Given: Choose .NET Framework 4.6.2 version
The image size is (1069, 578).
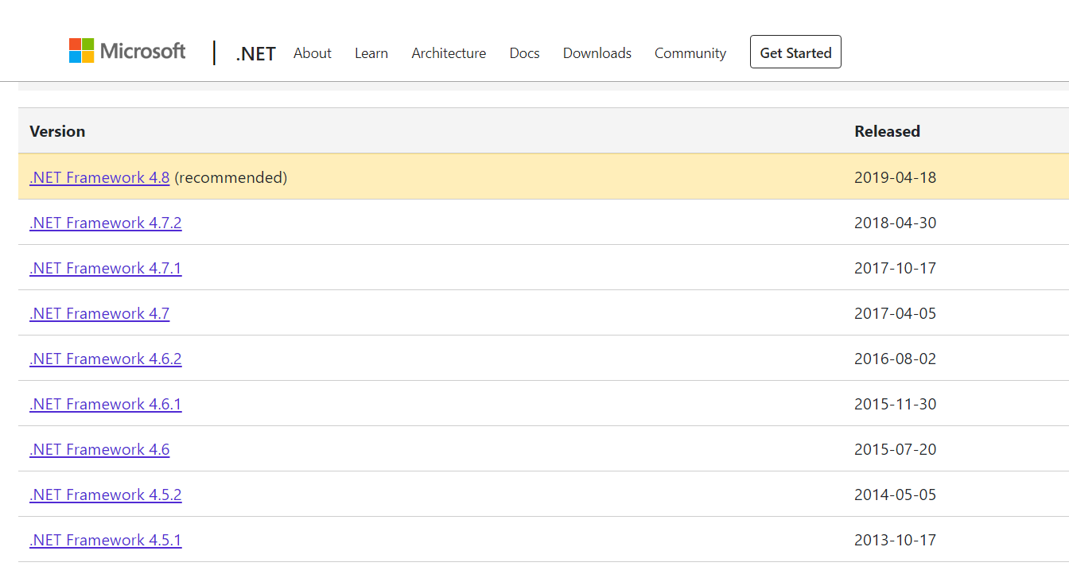Looking at the screenshot, I should [105, 359].
